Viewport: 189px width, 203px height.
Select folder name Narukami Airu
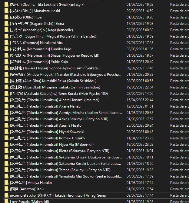(x=37, y=43)
